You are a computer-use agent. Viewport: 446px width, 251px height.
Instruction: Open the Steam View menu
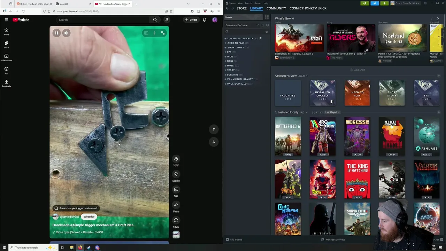click(240, 3)
